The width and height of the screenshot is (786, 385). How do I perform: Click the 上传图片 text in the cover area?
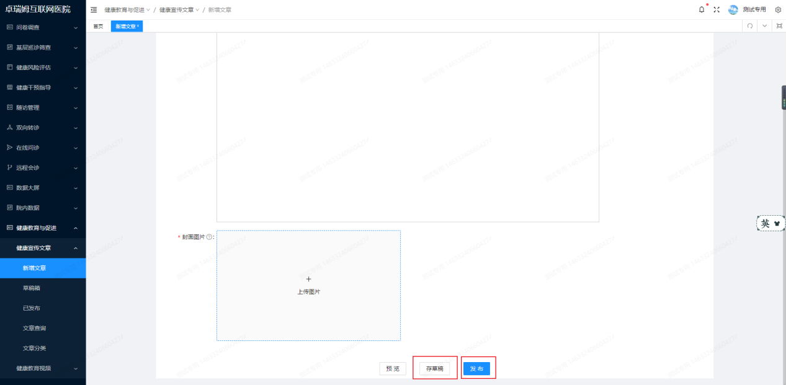[308, 291]
